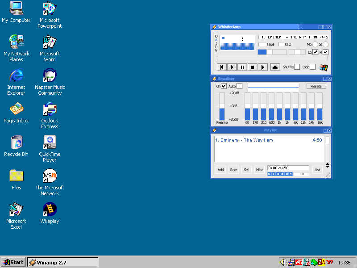This screenshot has width=357, height=268.
Task: Open the playlist Misc menu
Action: pyautogui.click(x=259, y=170)
